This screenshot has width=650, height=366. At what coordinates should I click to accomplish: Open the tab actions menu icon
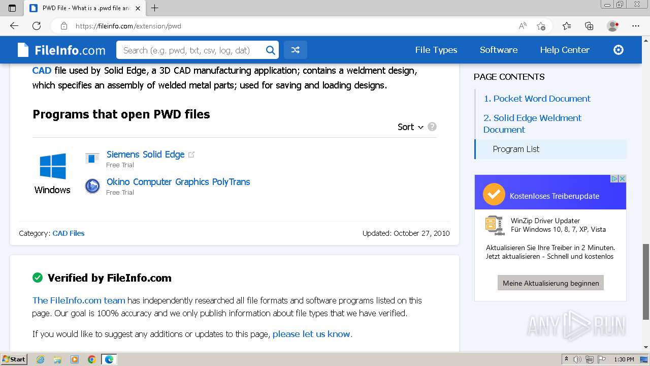pyautogui.click(x=12, y=8)
